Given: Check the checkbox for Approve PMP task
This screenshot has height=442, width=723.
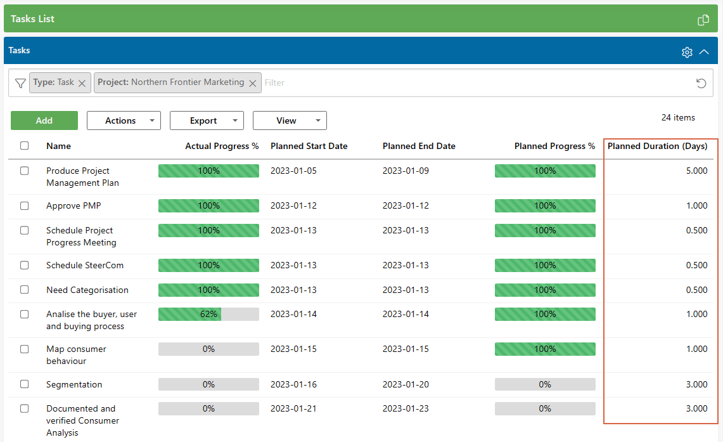Looking at the screenshot, I should (24, 205).
